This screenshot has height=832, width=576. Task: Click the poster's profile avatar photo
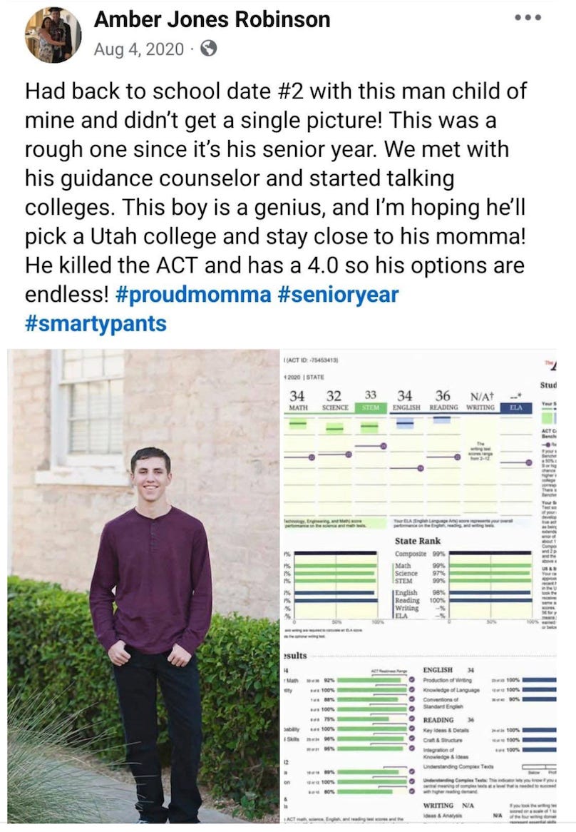coord(53,34)
